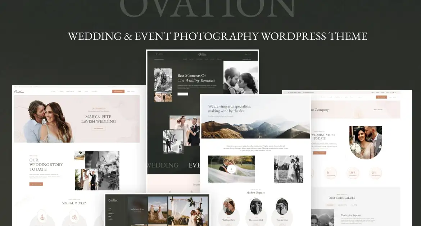Click the arch-shaped couple photo in right mockup
This screenshot has height=226, width=421.
(366, 142)
